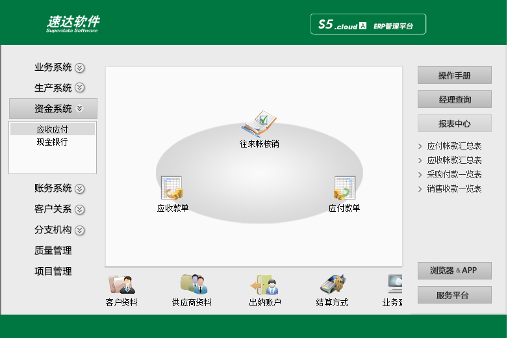
Task: Expand the 客户关系 chevron
Action: pyautogui.click(x=80, y=210)
